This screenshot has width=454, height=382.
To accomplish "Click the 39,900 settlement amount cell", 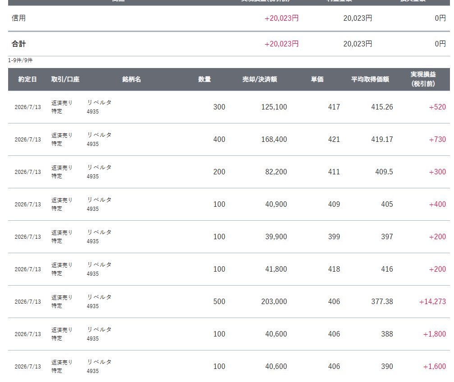I will pos(276,237).
